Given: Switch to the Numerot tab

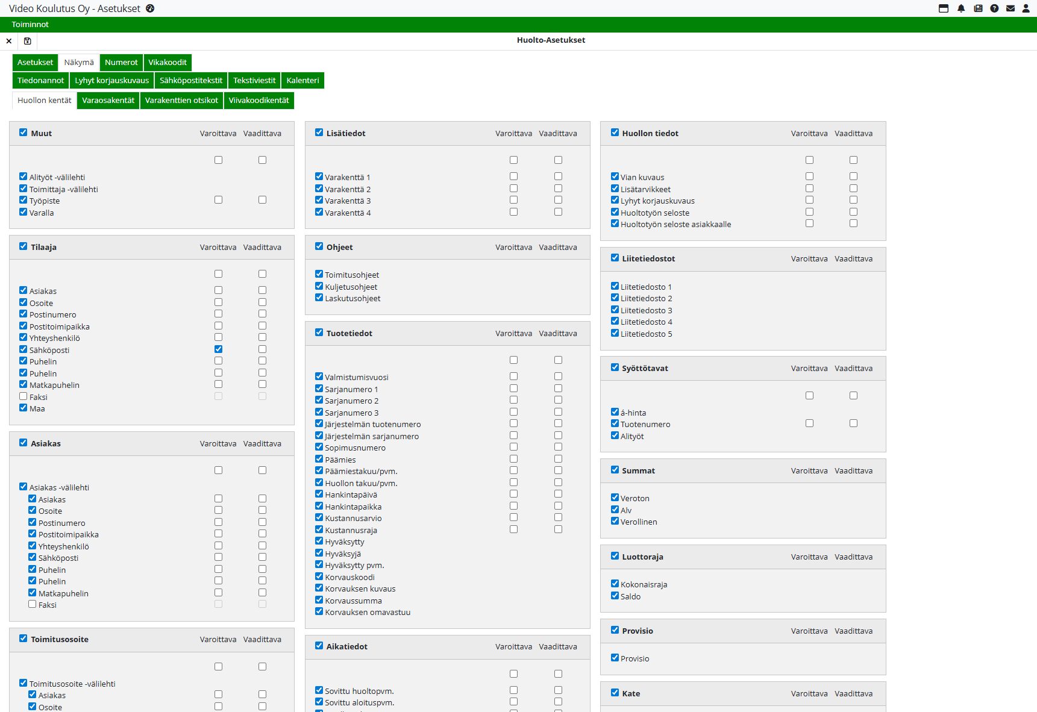Looking at the screenshot, I should point(121,63).
